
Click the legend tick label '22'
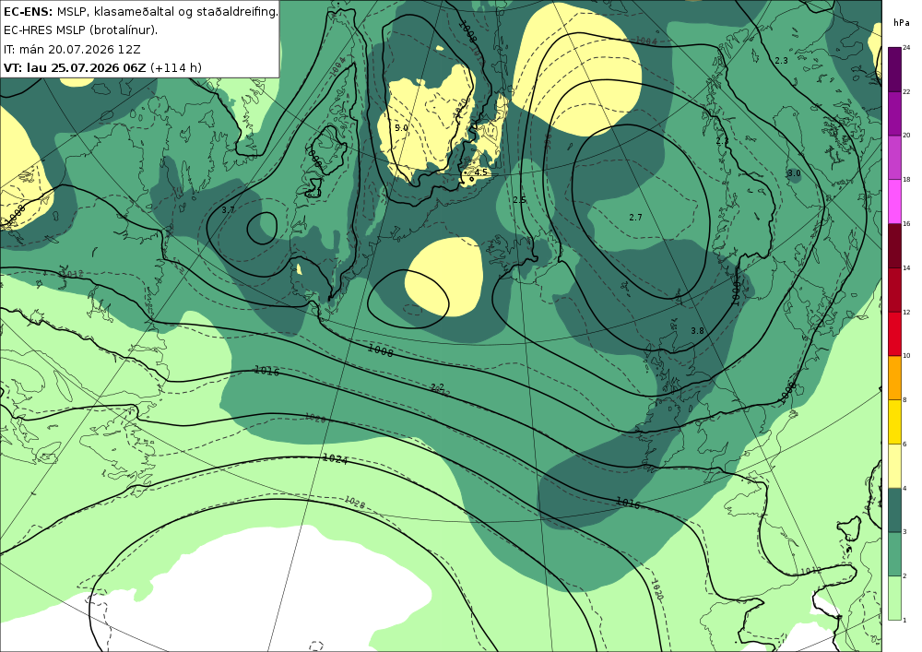(x=906, y=91)
